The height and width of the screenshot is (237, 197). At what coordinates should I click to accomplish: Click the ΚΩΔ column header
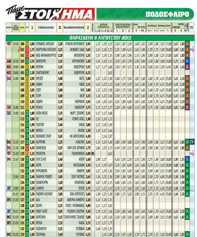pos(22,28)
